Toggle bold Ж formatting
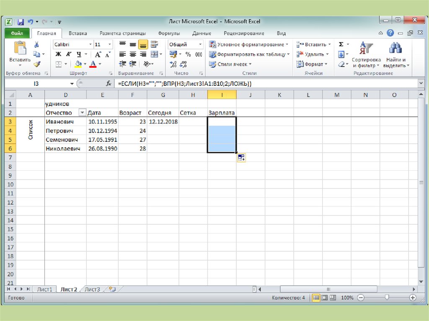 pos(58,54)
